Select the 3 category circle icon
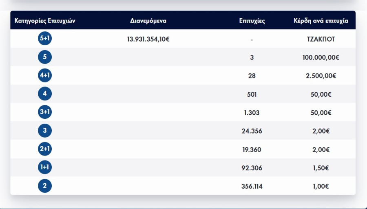 [45, 131]
